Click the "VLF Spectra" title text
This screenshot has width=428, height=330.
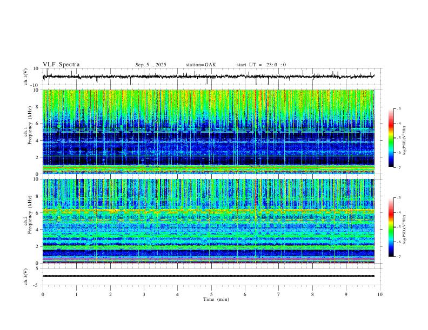click(61, 65)
